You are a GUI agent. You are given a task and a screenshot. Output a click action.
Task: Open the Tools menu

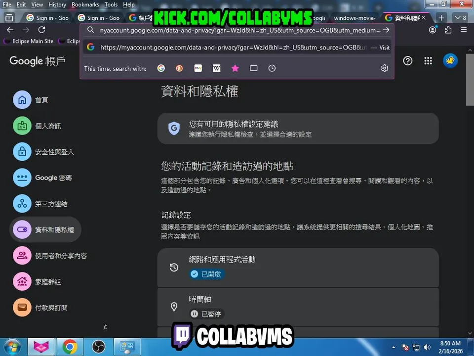click(x=111, y=4)
